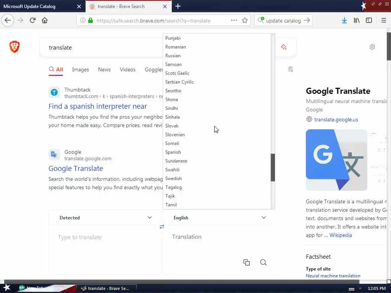
Task: Switch to Videos results
Action: point(128,69)
